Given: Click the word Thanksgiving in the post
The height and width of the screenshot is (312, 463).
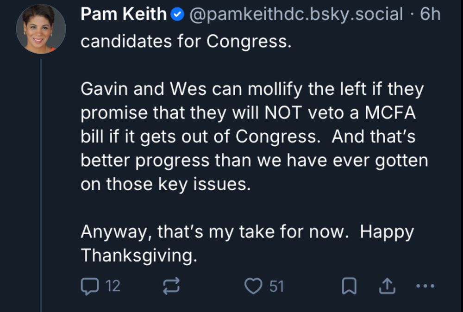Looking at the screenshot, I should click(x=138, y=255).
